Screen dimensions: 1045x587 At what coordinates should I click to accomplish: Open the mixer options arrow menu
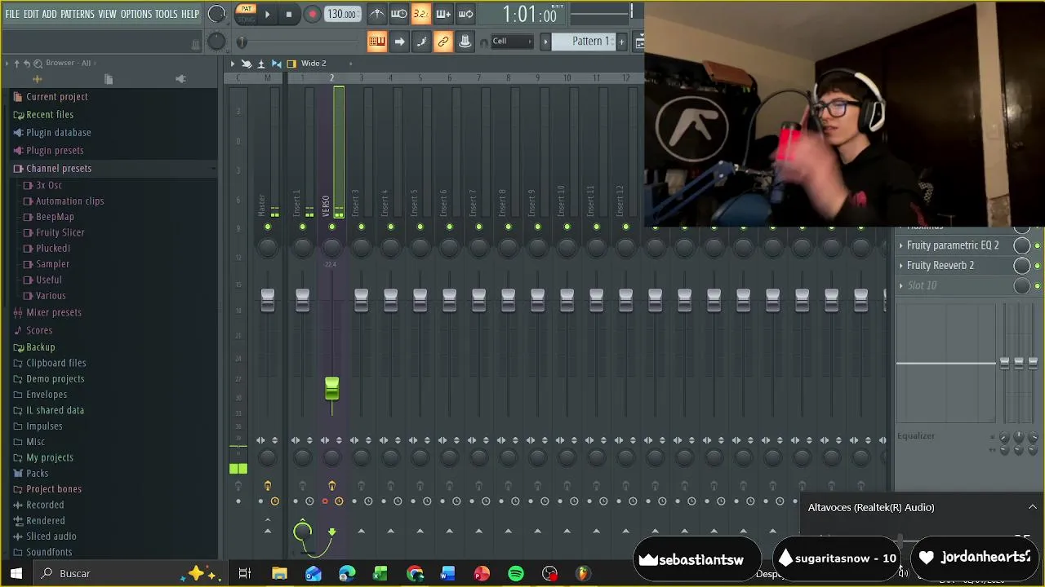click(232, 64)
